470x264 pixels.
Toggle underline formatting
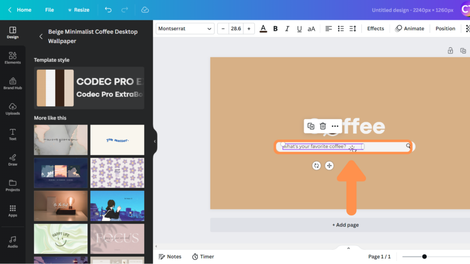[299, 29]
